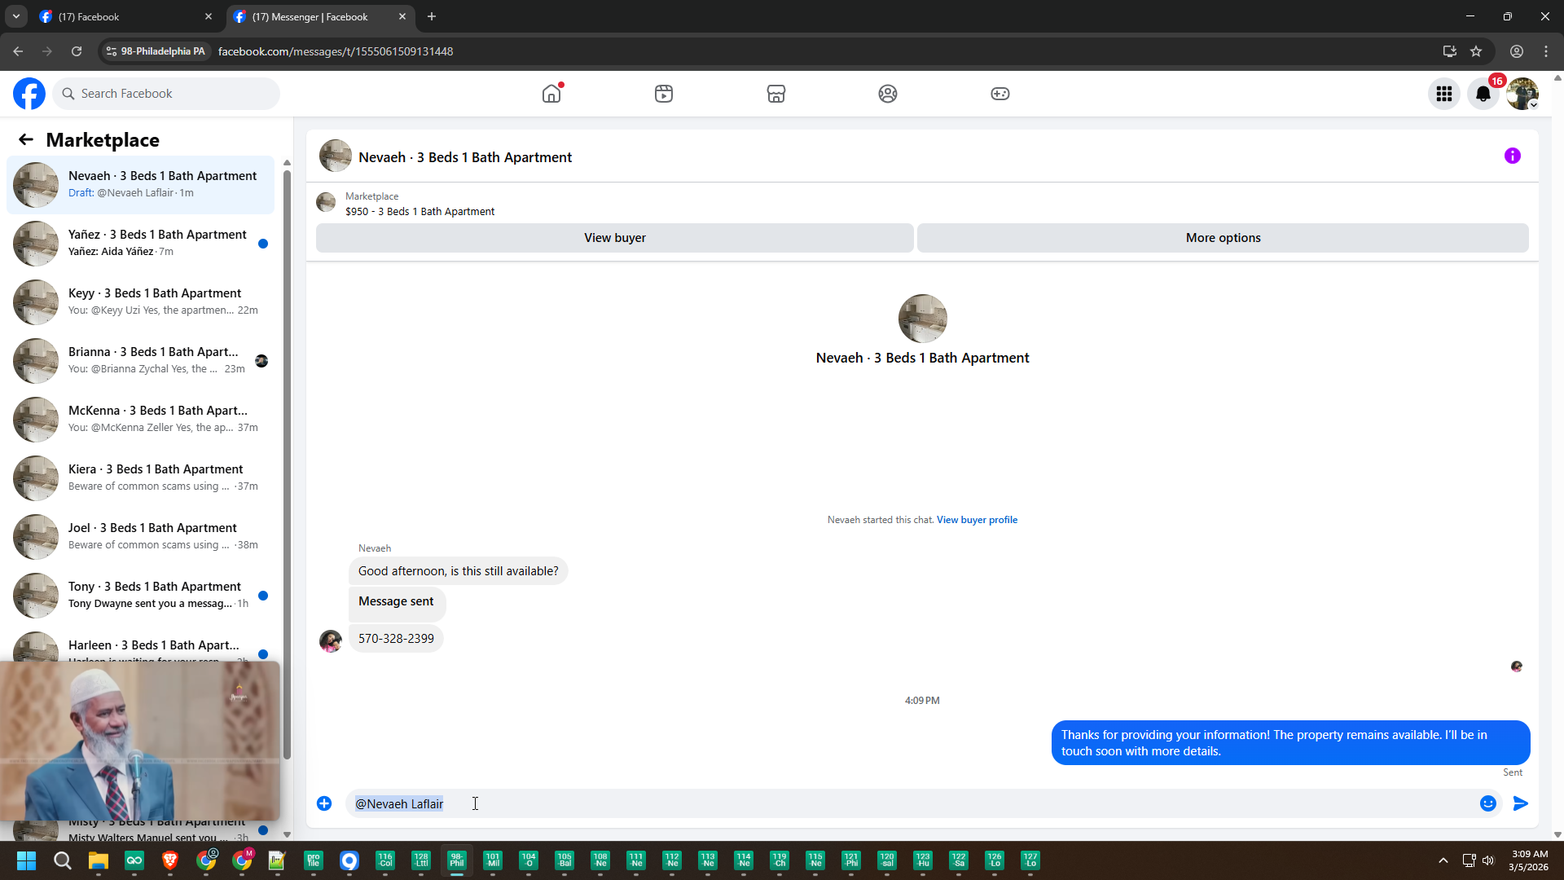The image size is (1564, 880).
Task: Open conversation information purple icon
Action: pos(1513,156)
